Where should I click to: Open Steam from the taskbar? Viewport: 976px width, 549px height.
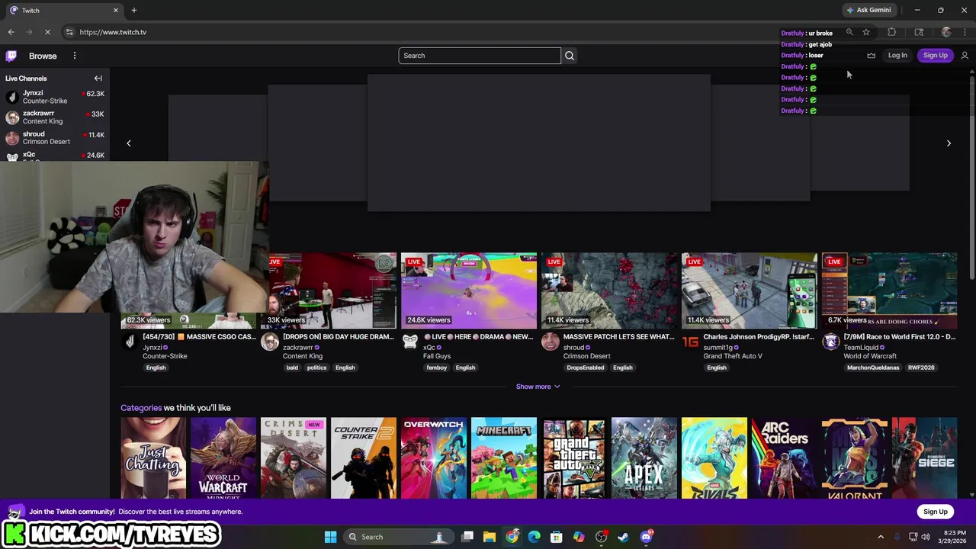(x=624, y=537)
